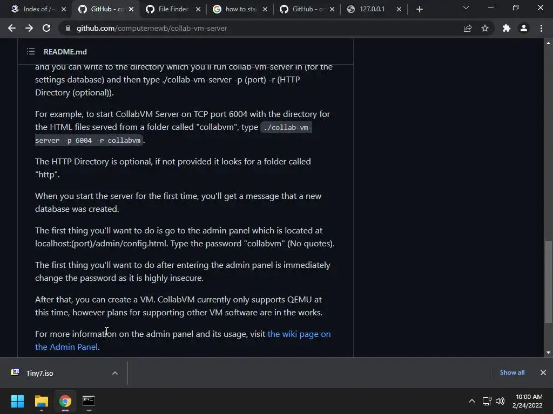Open the terminal window from taskbar
This screenshot has height=414, width=553.
pos(89,401)
